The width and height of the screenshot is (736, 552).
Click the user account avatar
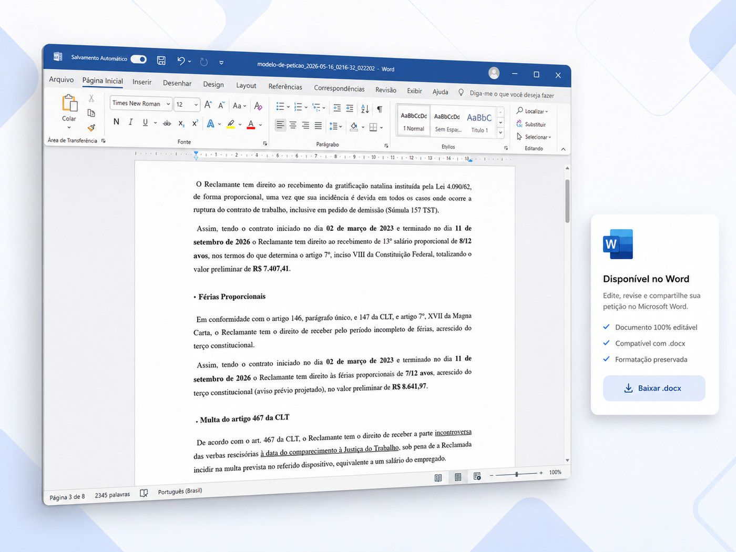(x=494, y=73)
